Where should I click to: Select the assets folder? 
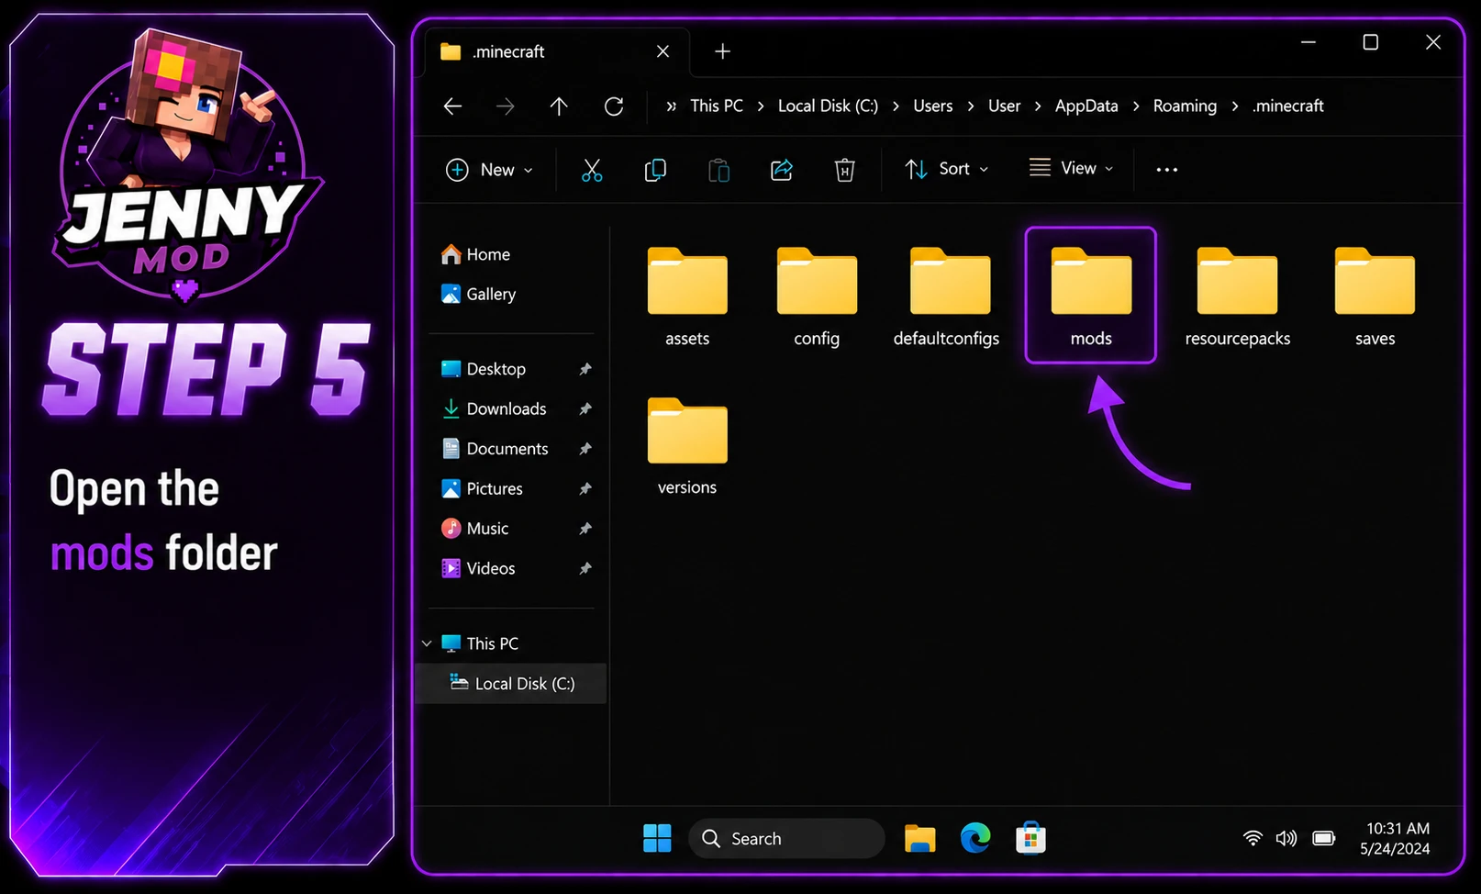pyautogui.click(x=687, y=296)
